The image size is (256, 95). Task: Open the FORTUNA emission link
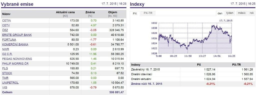9,39
